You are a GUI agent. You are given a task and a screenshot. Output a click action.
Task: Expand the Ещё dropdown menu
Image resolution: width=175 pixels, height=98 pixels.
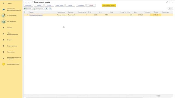click(x=171, y=9)
